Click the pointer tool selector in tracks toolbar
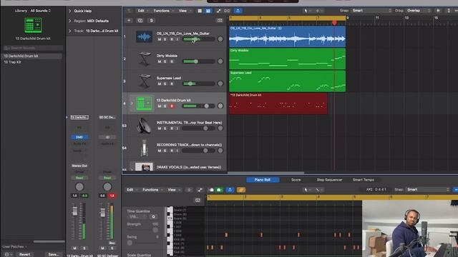 [x=306, y=11]
